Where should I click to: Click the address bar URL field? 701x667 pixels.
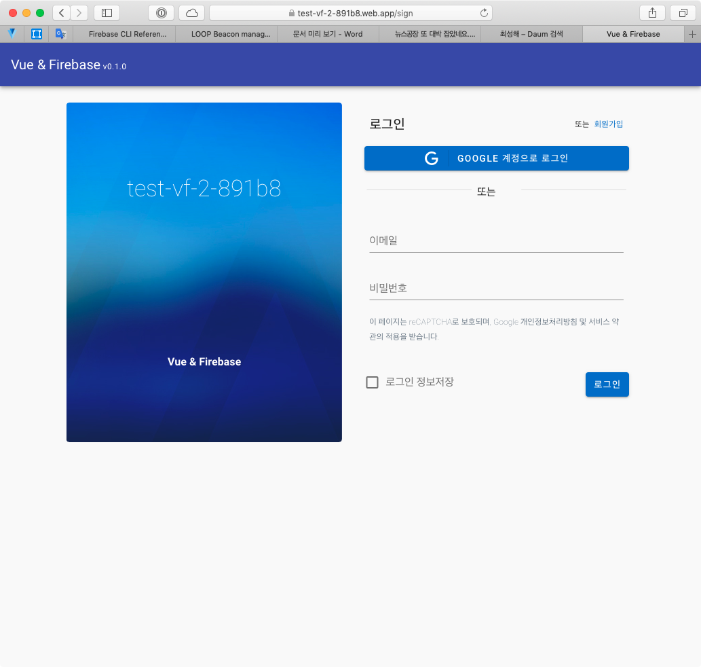coord(350,13)
